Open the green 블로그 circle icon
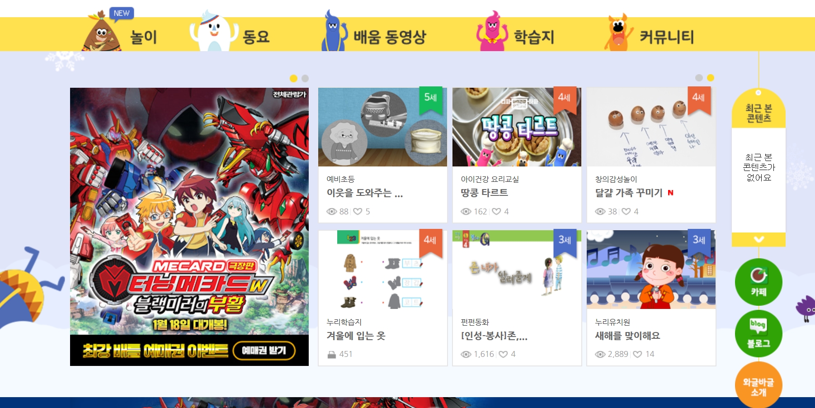Viewport: 815px width, 408px height. 758,334
